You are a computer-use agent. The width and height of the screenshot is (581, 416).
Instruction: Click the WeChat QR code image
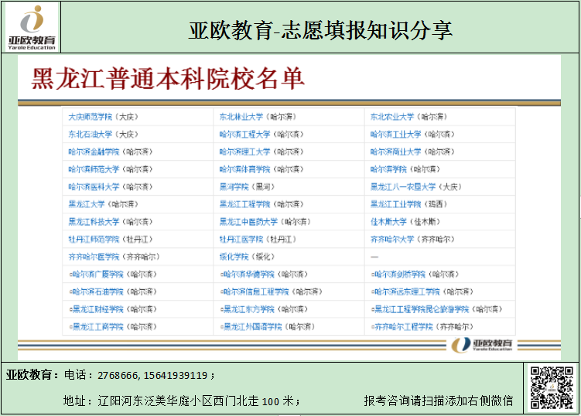(x=552, y=388)
